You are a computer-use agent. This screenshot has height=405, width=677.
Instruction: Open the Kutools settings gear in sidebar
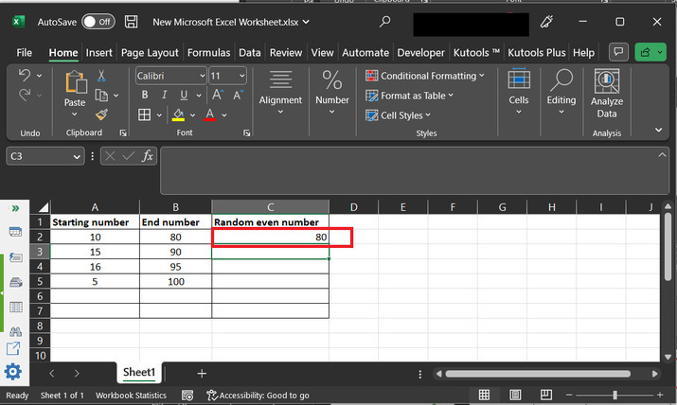[x=13, y=371]
